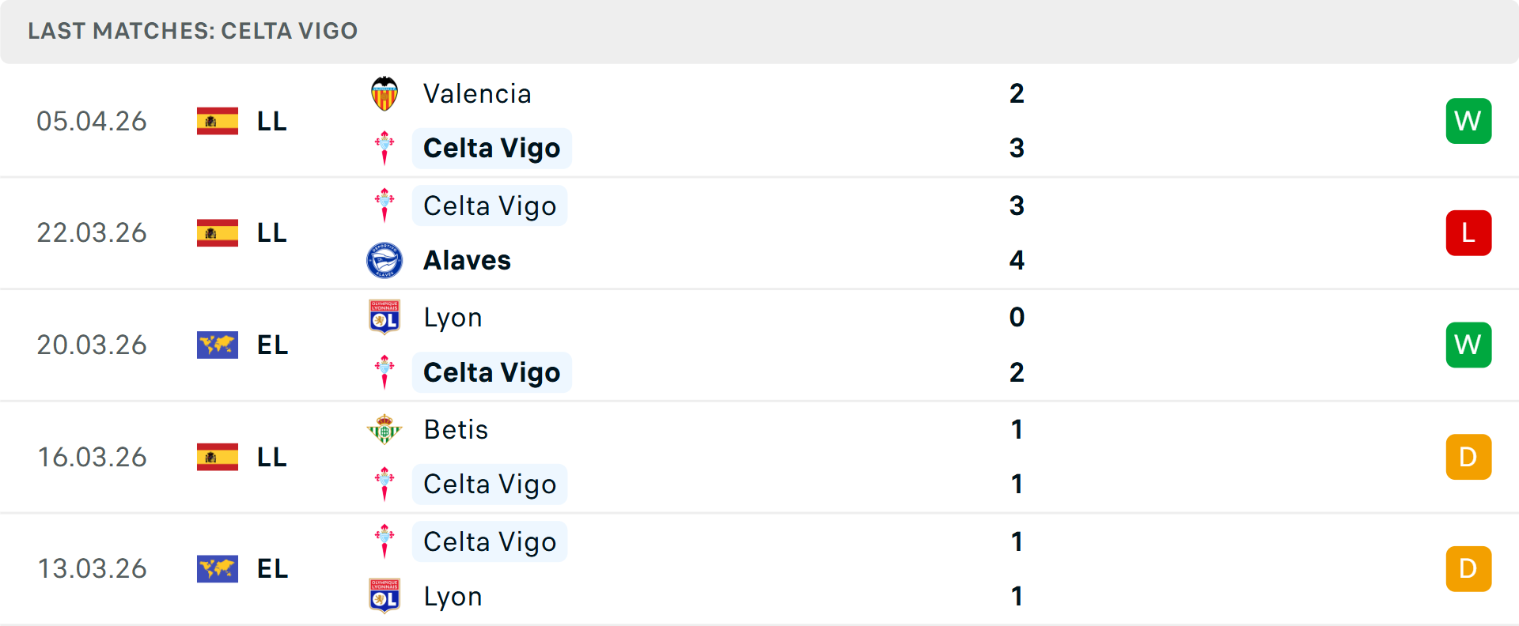The height and width of the screenshot is (626, 1519).
Task: Click the Valencia club crest
Action: click(385, 92)
